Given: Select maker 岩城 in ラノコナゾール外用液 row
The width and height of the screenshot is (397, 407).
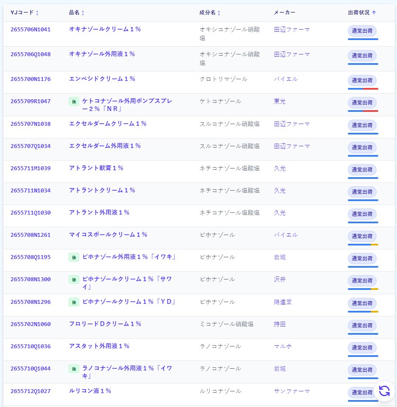Looking at the screenshot, I should [280, 369].
